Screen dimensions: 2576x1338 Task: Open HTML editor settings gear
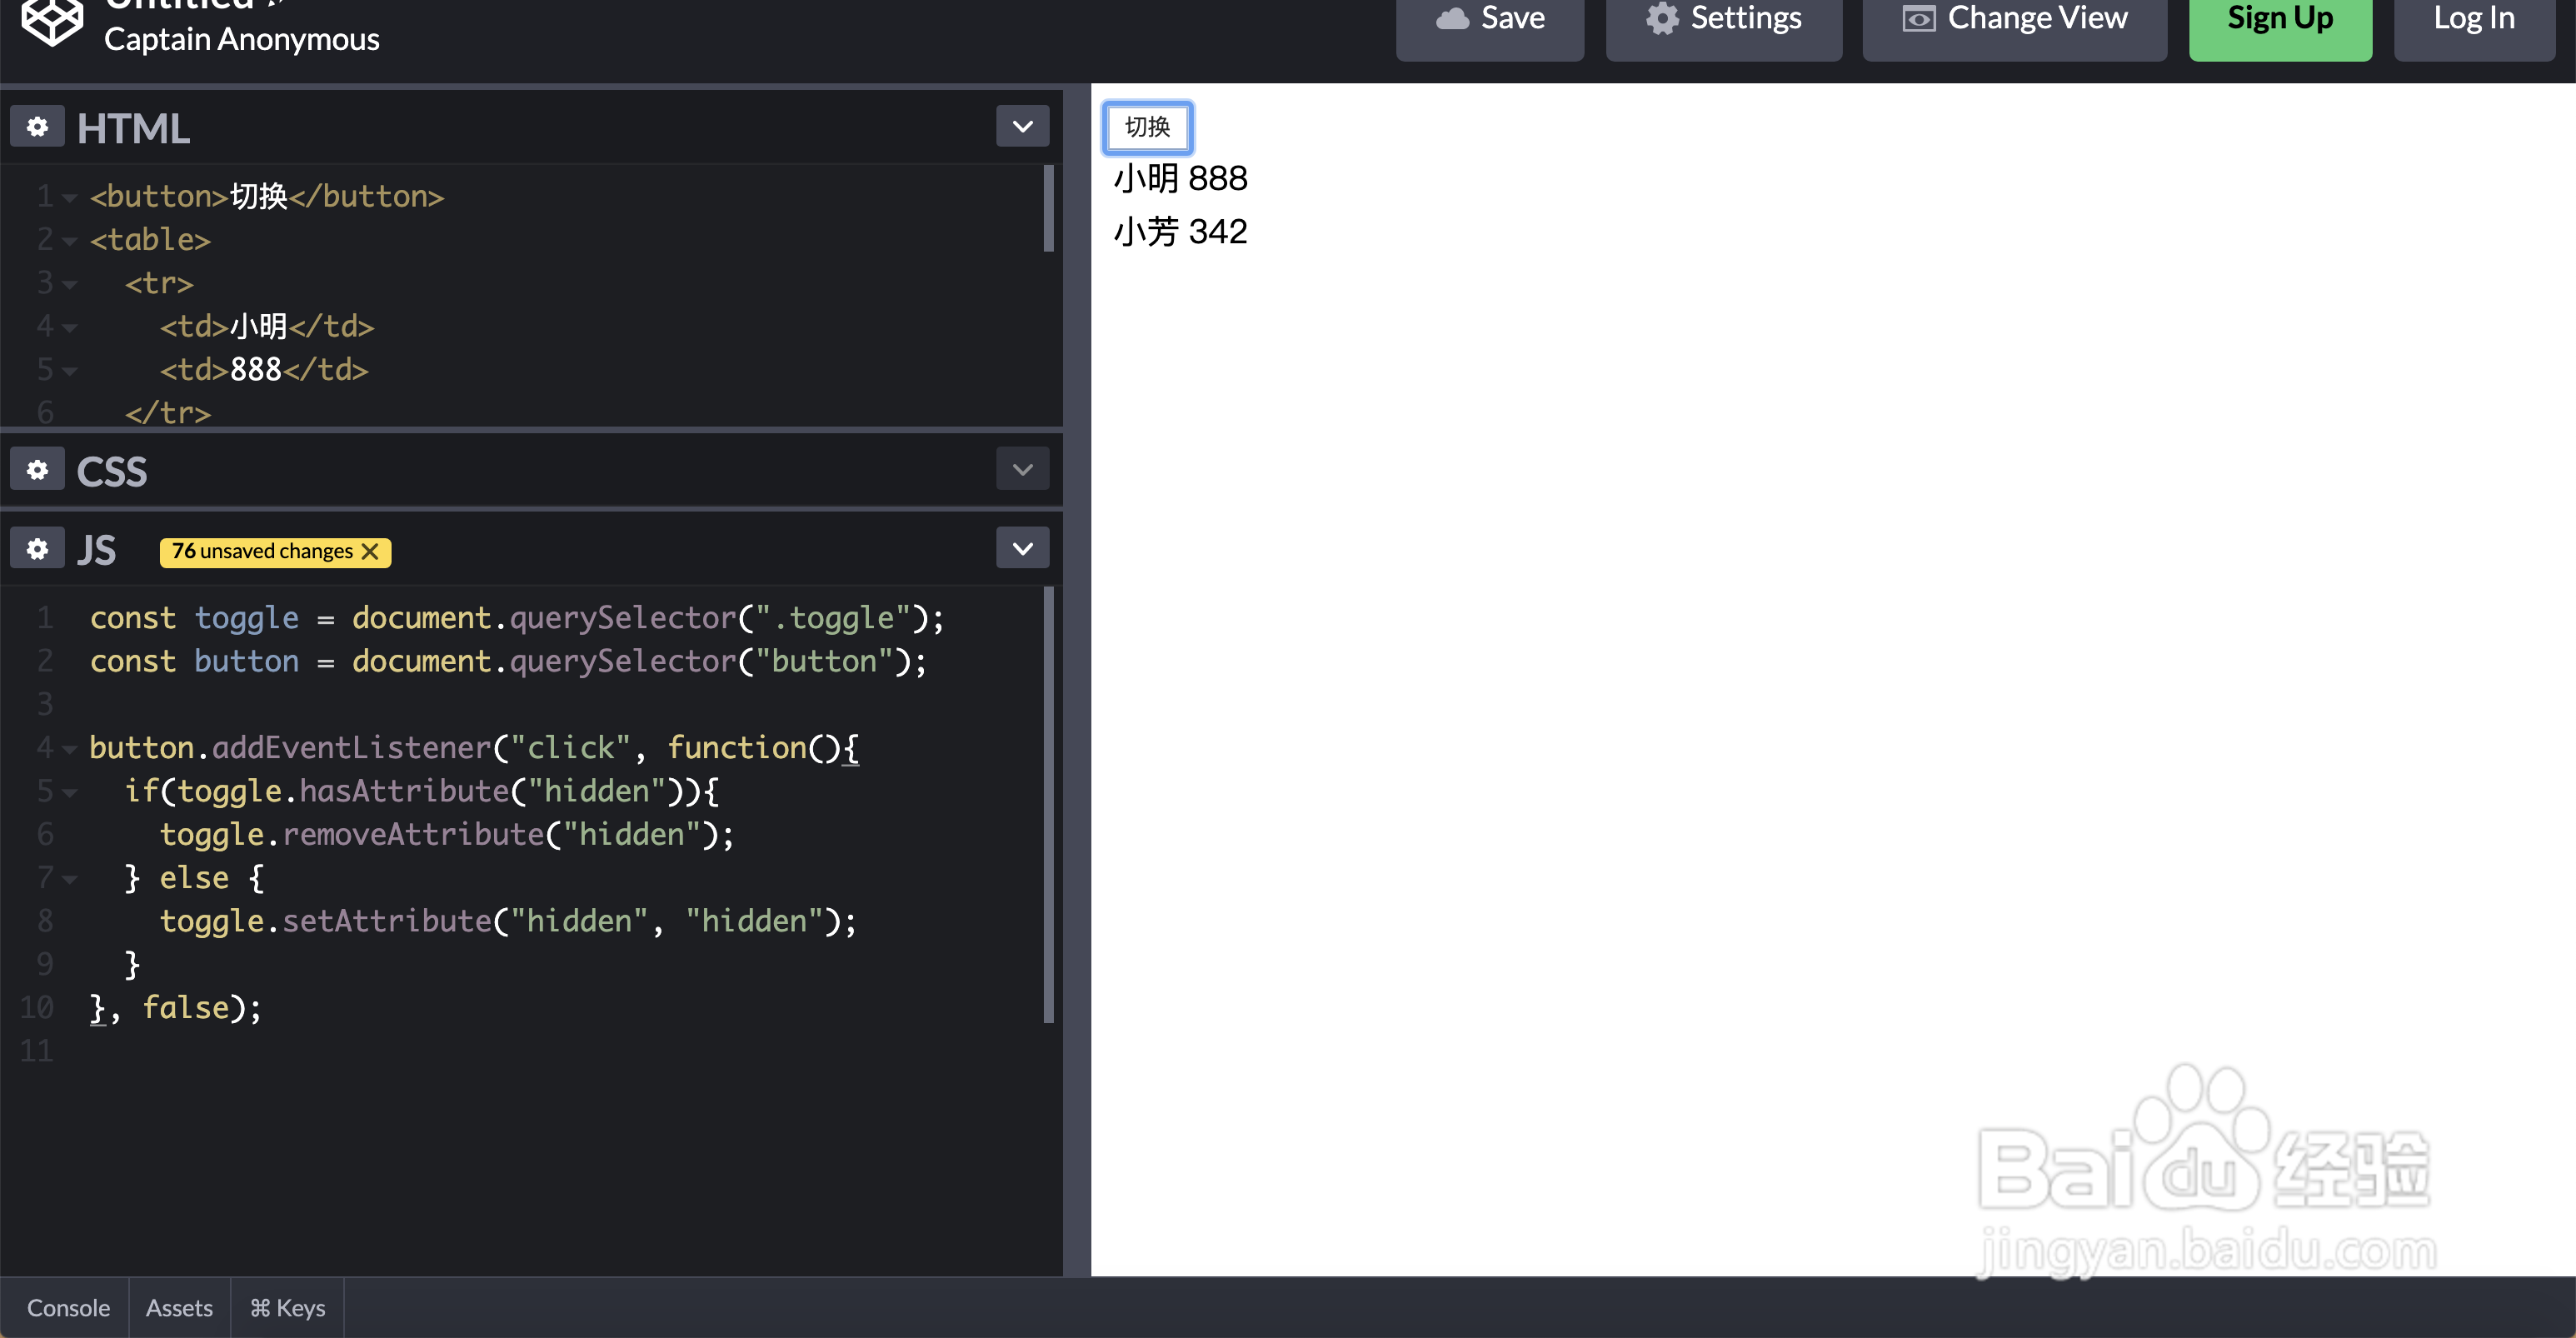[x=37, y=127]
